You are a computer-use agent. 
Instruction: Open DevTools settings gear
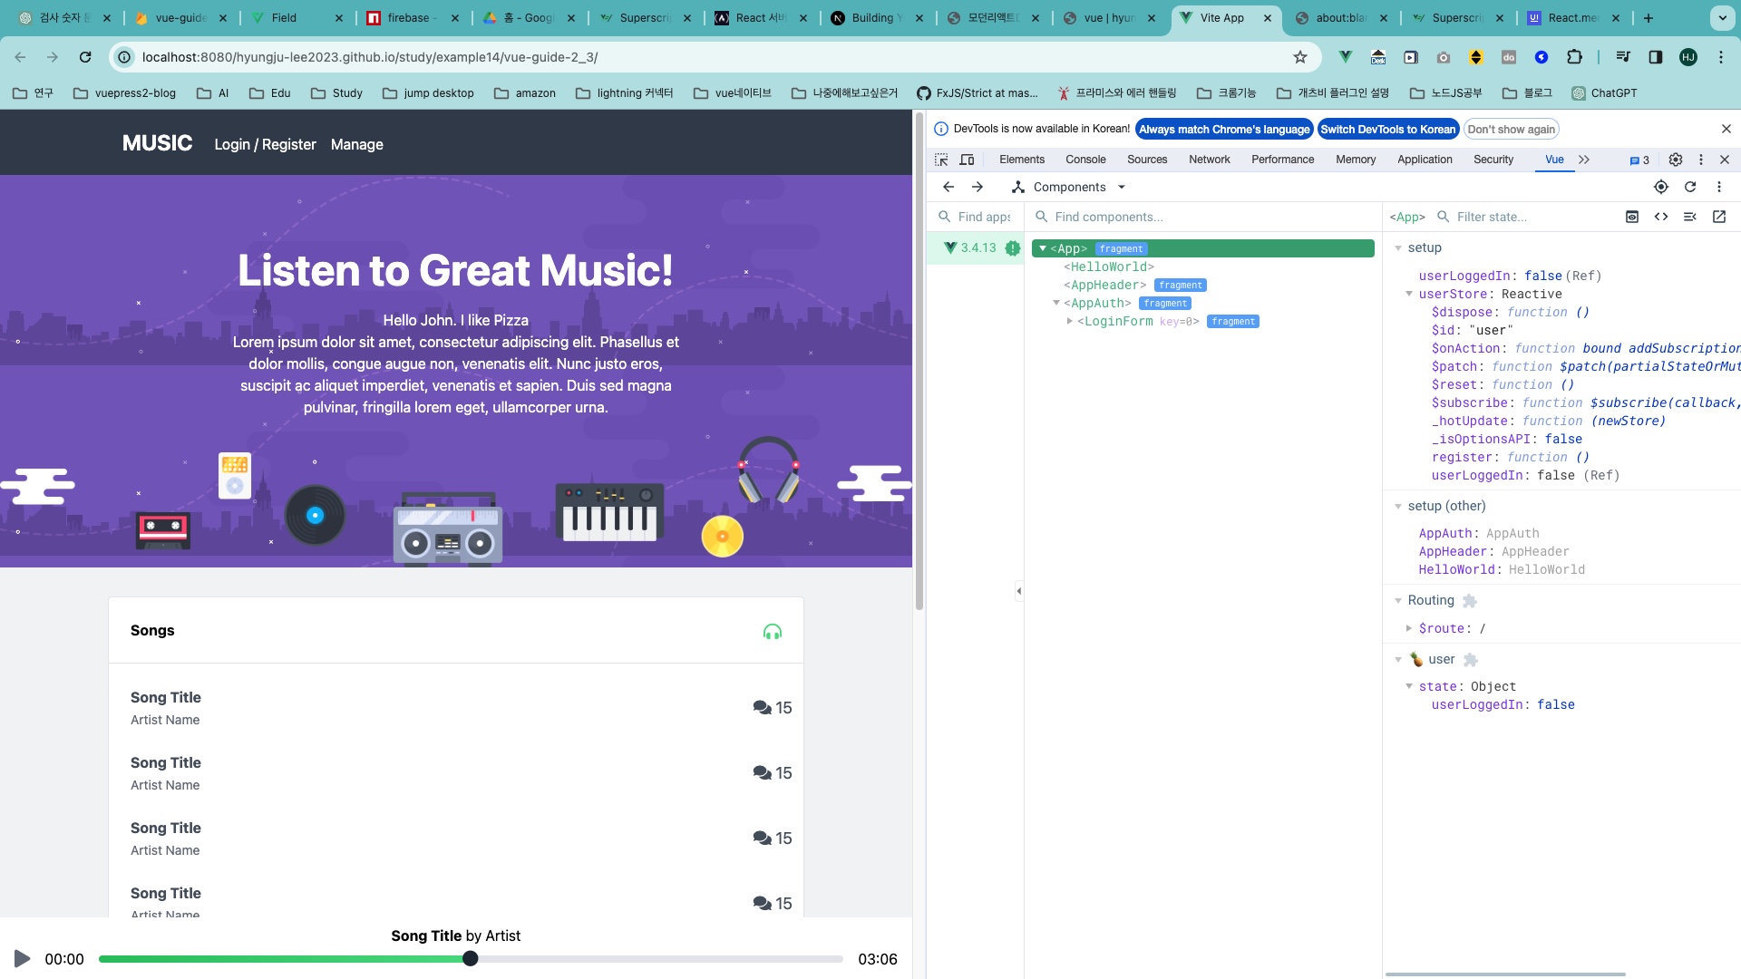pos(1676,160)
